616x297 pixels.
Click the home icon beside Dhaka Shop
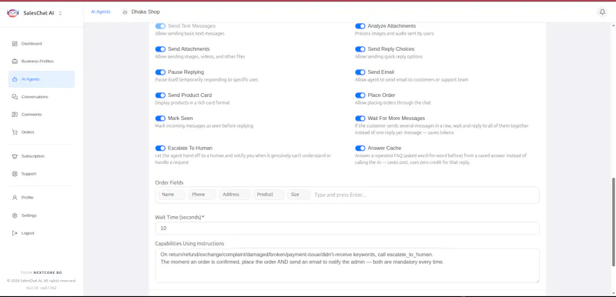125,12
